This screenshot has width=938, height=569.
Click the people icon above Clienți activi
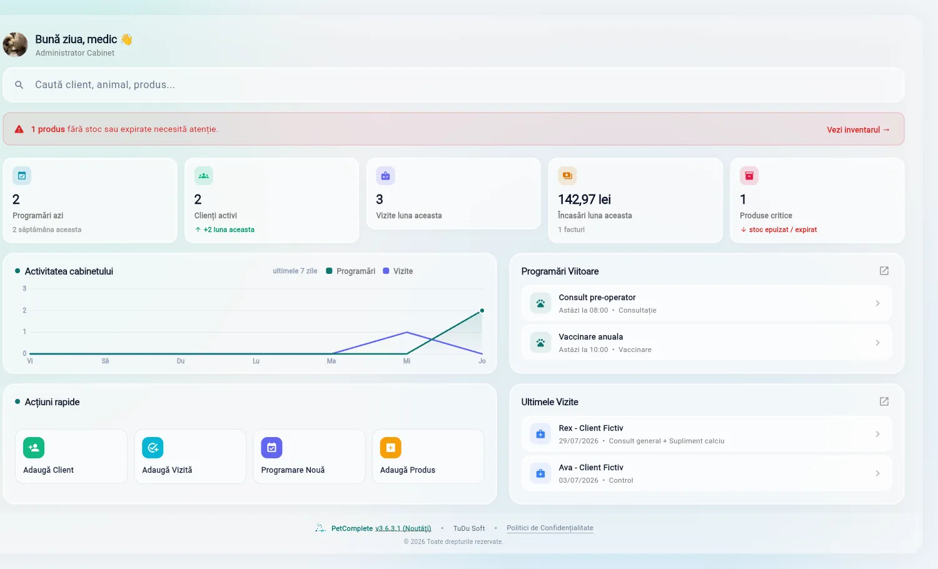click(x=204, y=176)
